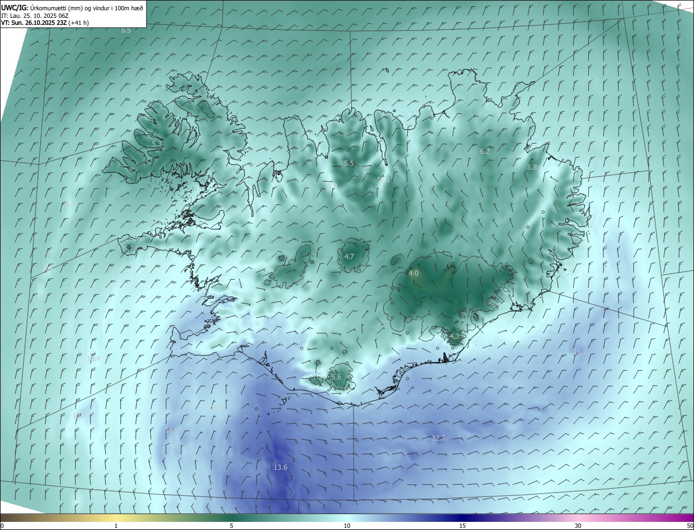Screen dimensions: 694x530
Task: Click the 15 tick on the color scale
Action: click(462, 526)
